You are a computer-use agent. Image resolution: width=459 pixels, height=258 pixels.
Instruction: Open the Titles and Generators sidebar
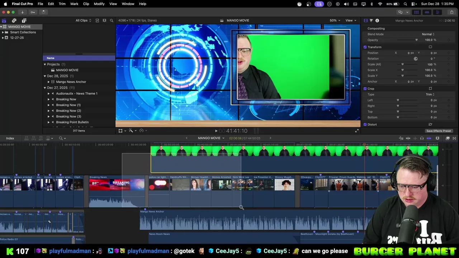(x=24, y=20)
